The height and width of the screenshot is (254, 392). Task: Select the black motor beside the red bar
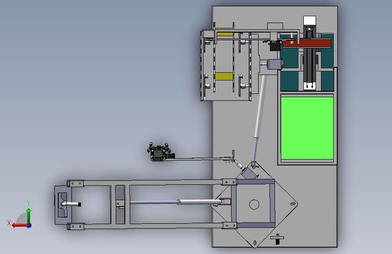coord(275,46)
